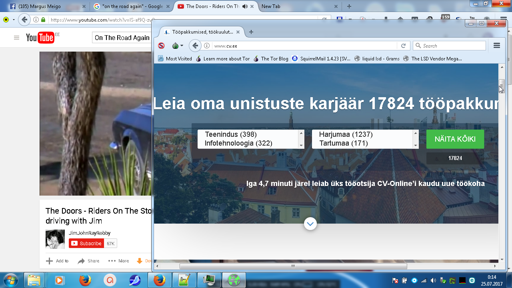Image resolution: width=512 pixels, height=288 pixels.
Task: Reload the cv.ee page
Action: (x=403, y=46)
